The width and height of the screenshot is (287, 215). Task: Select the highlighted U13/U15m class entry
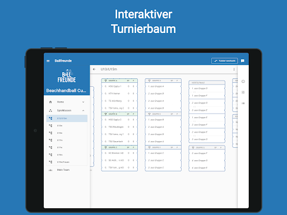tap(67, 118)
